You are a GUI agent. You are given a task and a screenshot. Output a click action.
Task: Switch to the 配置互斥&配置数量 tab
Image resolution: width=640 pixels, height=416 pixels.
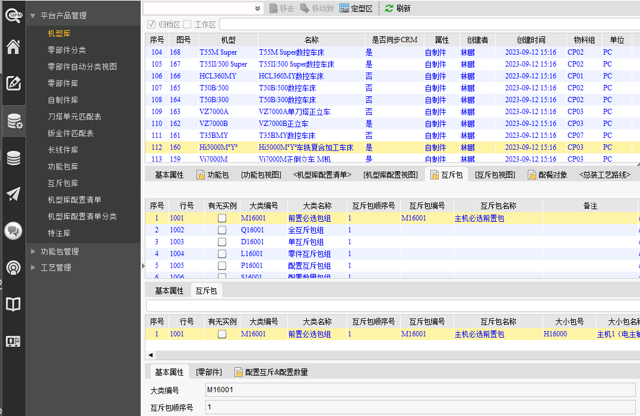point(271,372)
